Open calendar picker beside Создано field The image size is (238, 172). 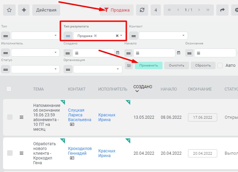coord(118,53)
